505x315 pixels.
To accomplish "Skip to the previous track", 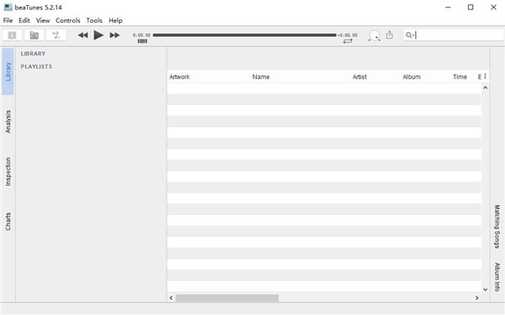I will (x=82, y=35).
